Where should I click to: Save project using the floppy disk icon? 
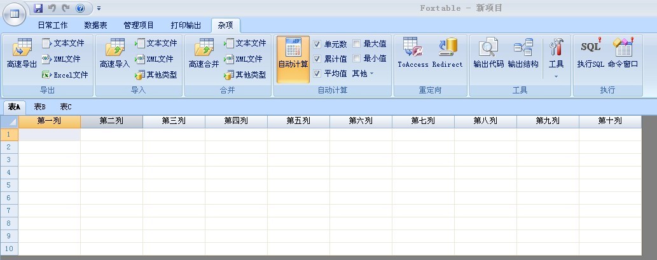tap(38, 8)
